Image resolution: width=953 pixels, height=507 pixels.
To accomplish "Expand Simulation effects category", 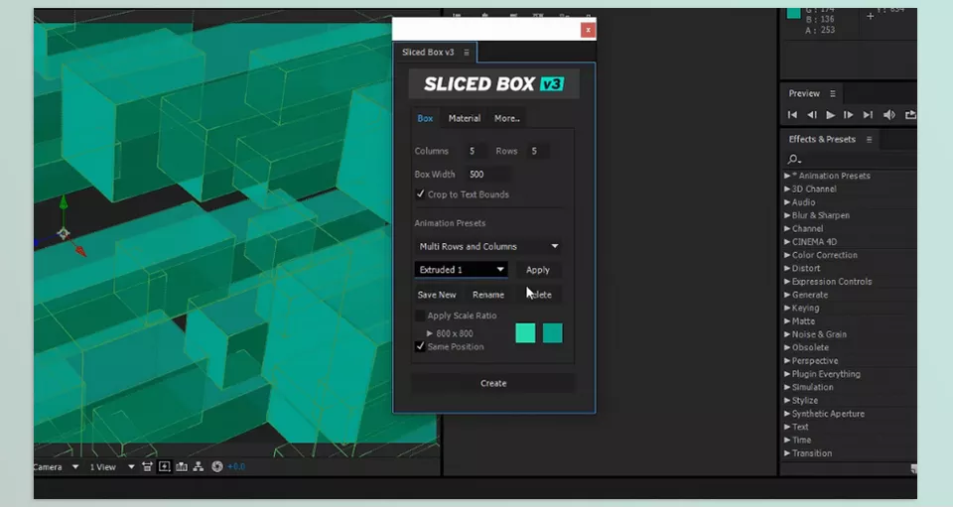I will [787, 387].
